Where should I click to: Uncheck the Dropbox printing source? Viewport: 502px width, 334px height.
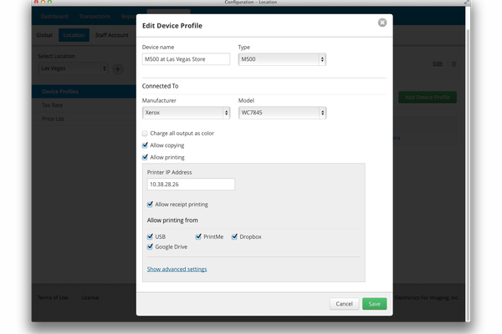234,236
